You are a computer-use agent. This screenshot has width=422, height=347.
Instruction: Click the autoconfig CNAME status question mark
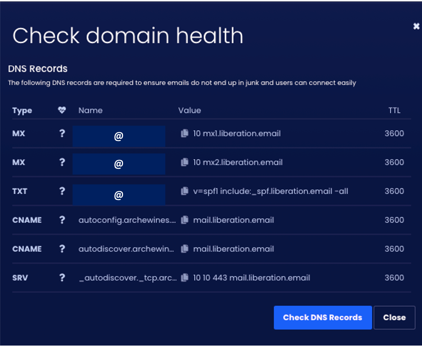[62, 220]
